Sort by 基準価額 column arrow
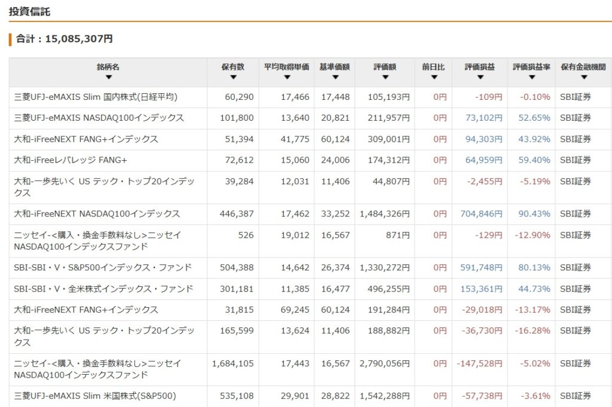 pos(335,77)
